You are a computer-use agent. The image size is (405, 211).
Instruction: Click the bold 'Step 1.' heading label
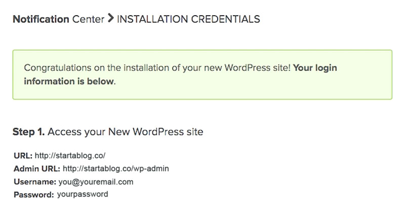[29, 133]
